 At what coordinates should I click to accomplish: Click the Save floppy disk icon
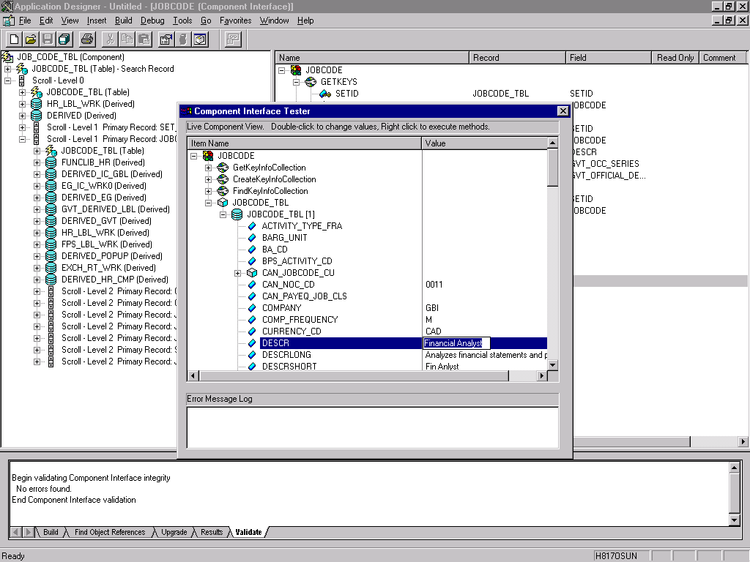pos(47,40)
